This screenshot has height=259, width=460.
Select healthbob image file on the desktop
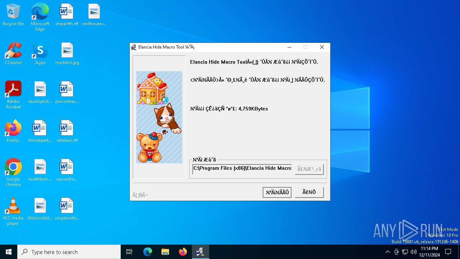(40, 171)
